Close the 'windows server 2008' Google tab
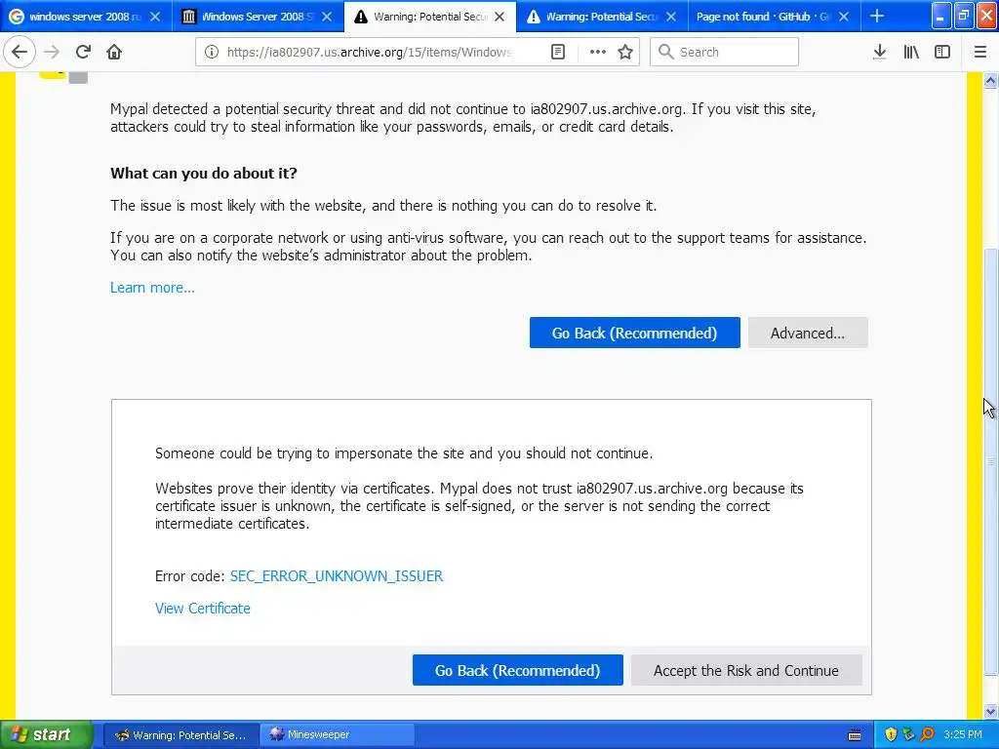Image resolution: width=999 pixels, height=749 pixels. coord(155,18)
